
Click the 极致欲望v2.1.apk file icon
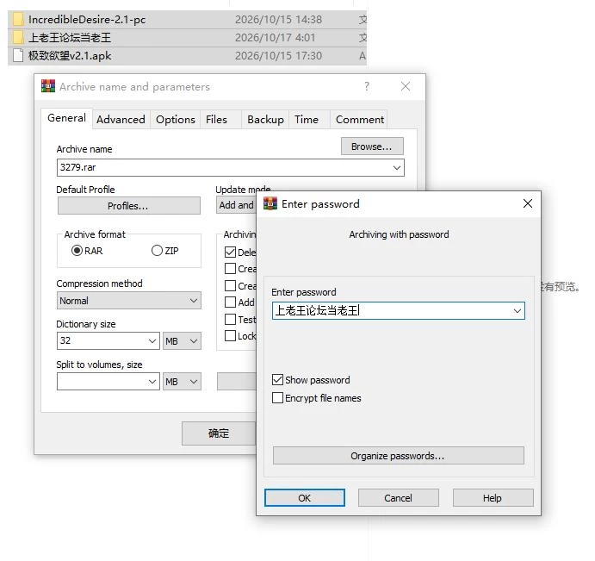tap(18, 55)
